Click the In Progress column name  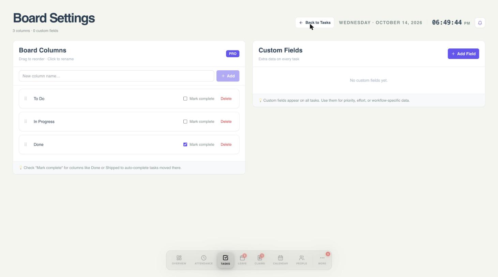click(x=44, y=121)
